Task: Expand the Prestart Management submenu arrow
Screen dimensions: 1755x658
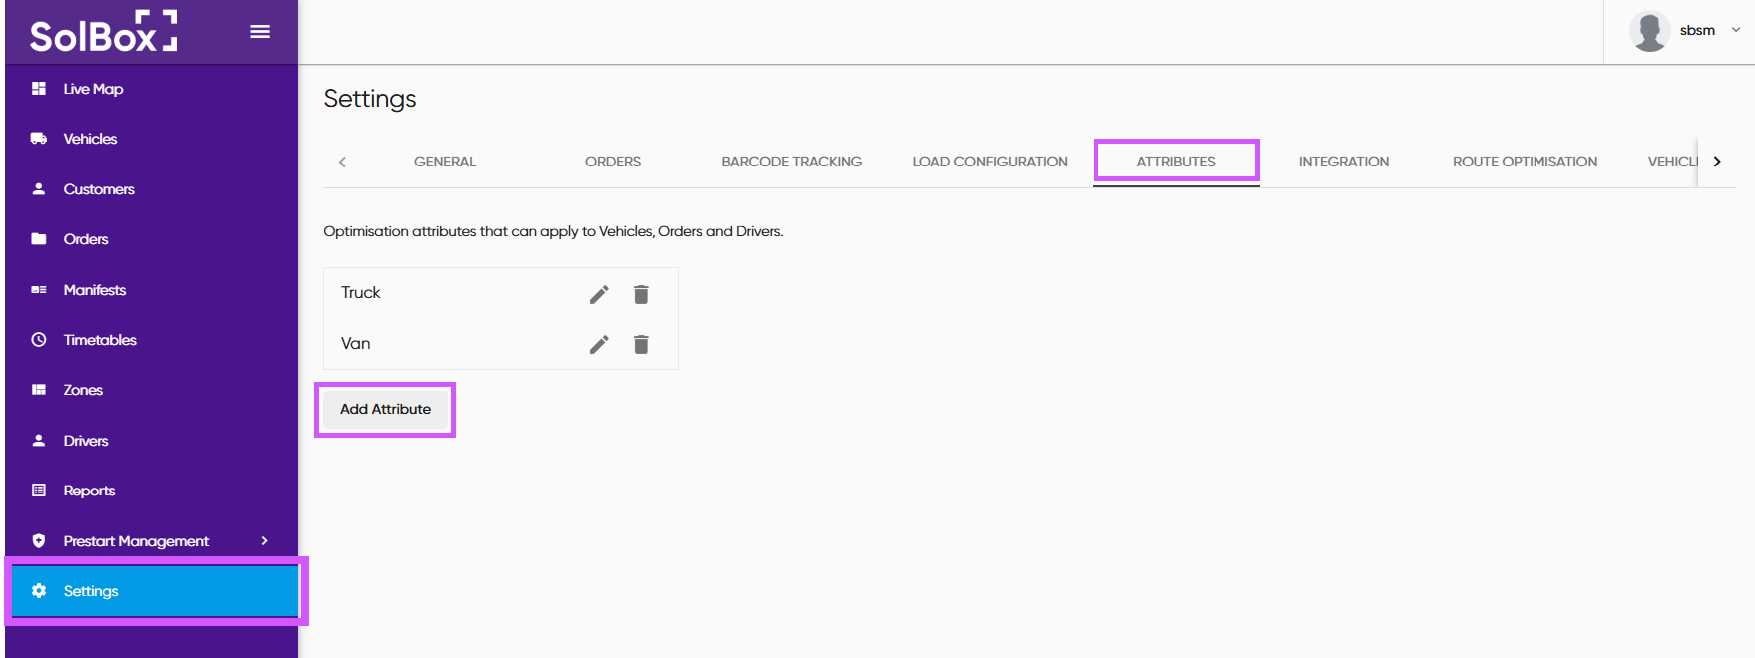Action: click(x=264, y=541)
